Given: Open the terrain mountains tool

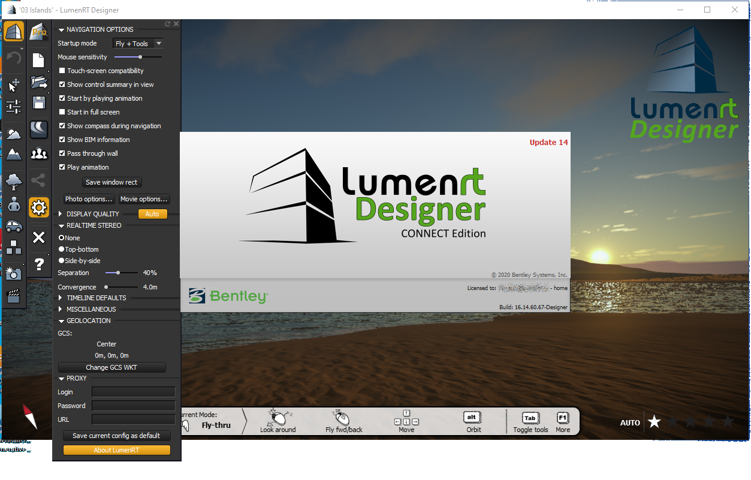Looking at the screenshot, I should tap(14, 155).
